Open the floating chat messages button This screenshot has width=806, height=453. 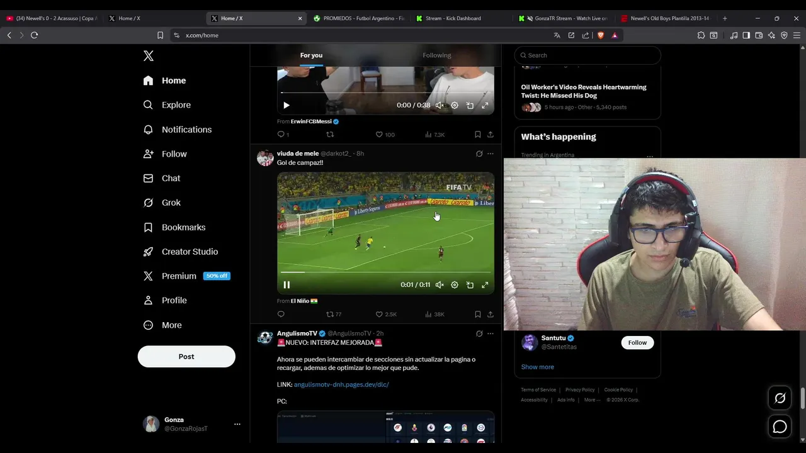[x=780, y=427]
